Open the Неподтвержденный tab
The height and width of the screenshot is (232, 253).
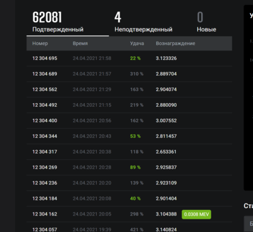pos(144,22)
